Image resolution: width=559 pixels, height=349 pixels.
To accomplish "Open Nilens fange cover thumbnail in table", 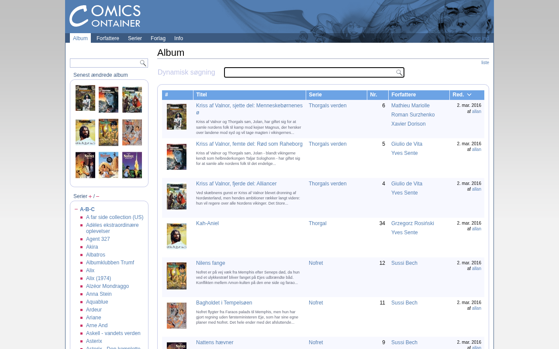I will (x=176, y=276).
